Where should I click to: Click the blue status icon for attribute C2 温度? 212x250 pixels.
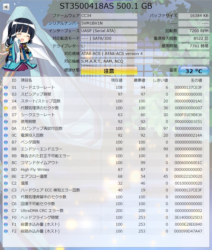pos(6,183)
